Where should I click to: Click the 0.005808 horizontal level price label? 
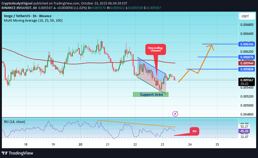tap(246, 69)
